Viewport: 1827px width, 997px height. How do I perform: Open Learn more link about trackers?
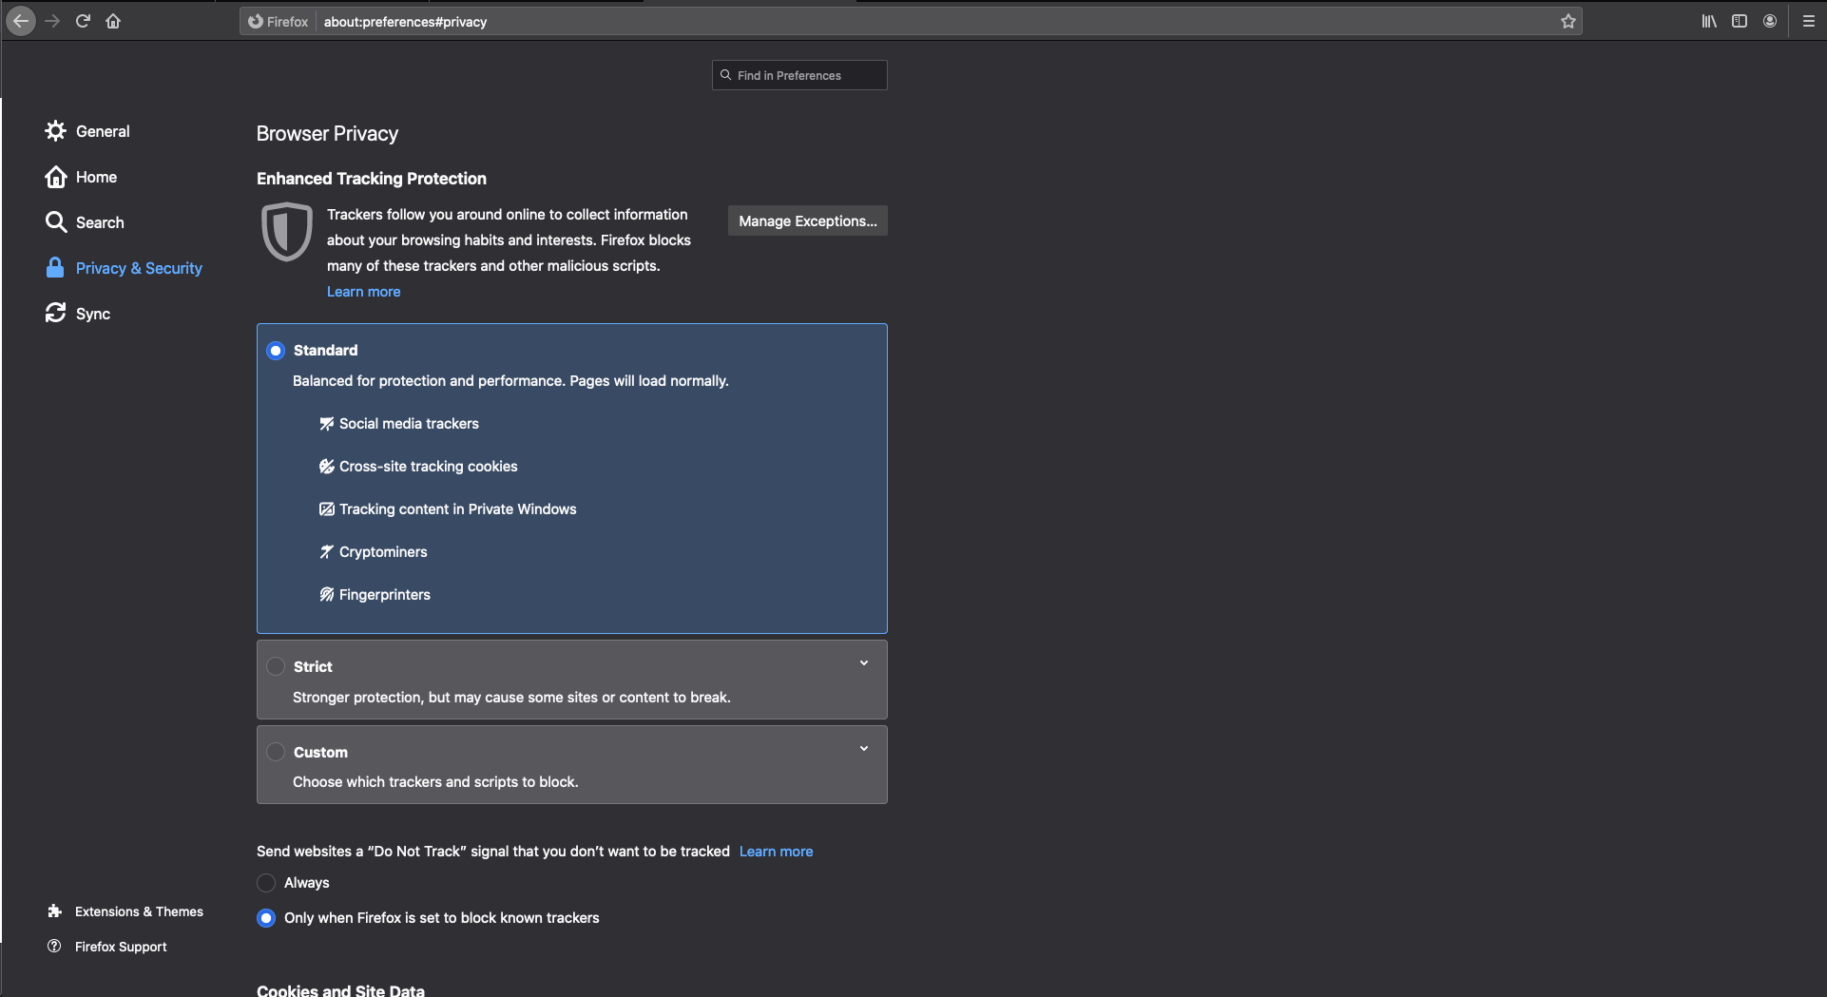363,292
